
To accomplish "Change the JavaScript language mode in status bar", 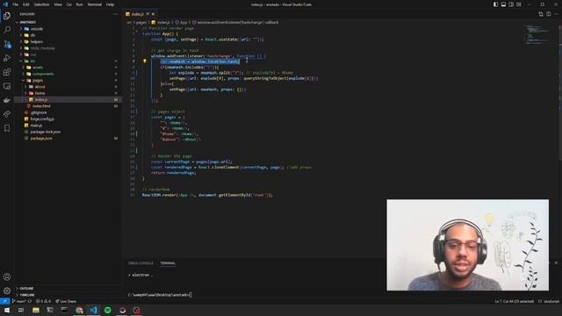I will [551, 301].
